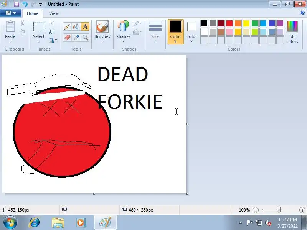Pick the orange color swatch
The height and width of the screenshot is (230, 307).
tap(238, 23)
